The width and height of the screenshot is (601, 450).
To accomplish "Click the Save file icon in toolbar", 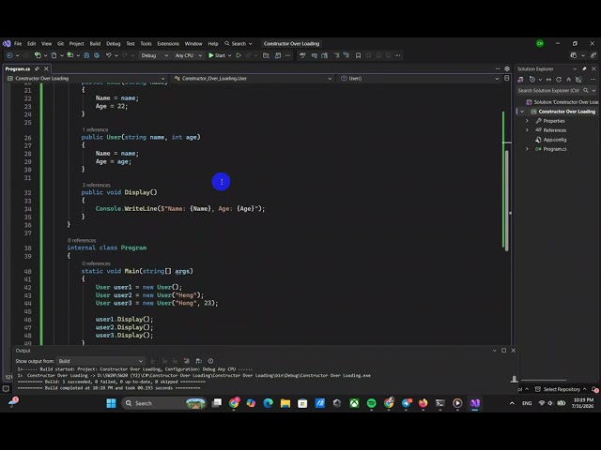I will pos(86,55).
